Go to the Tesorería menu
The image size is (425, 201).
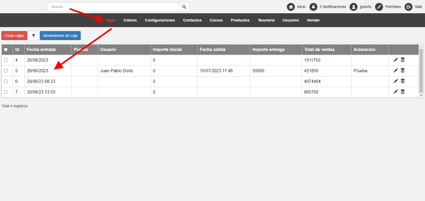pos(266,20)
